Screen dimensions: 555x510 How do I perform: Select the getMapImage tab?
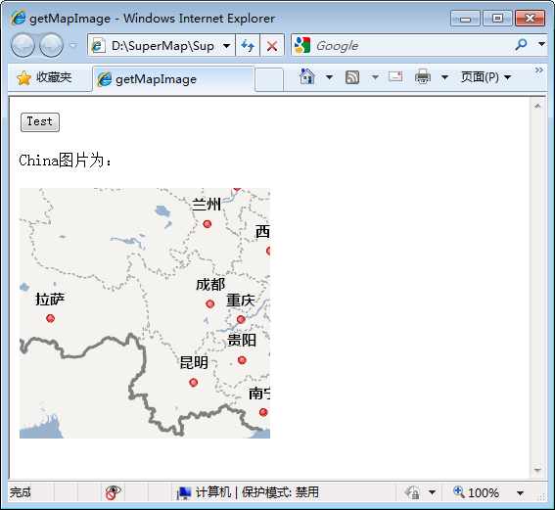[x=173, y=79]
